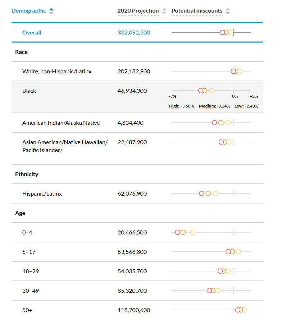The image size is (282, 320).
Task: Select the Black demographic row
Action: click(137, 97)
